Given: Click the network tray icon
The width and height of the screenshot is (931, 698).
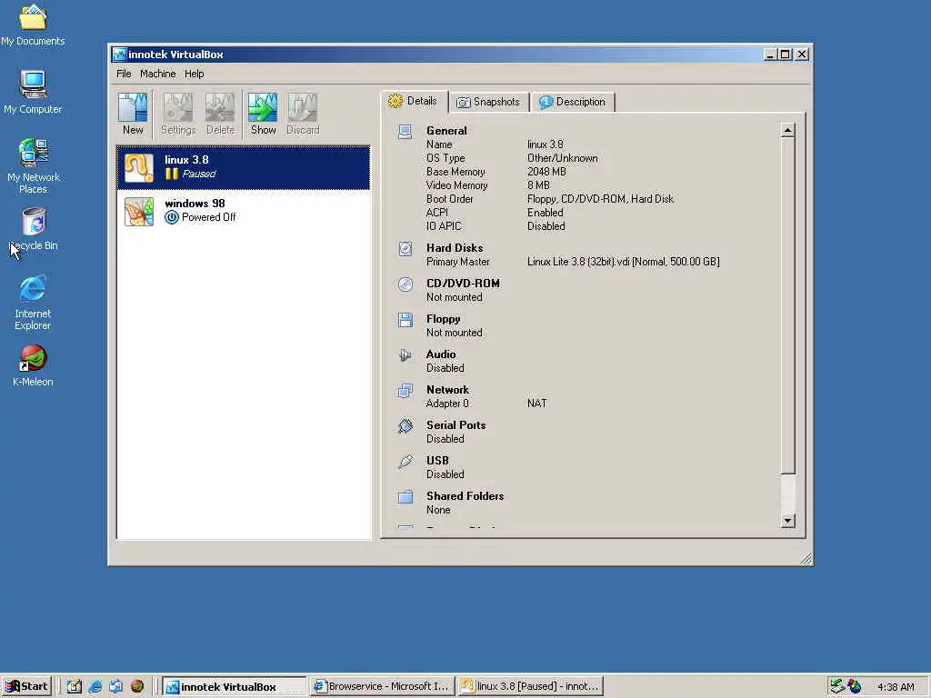Looking at the screenshot, I should (836, 686).
